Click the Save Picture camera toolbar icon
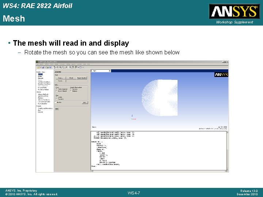The height and width of the screenshot is (197, 263). (47, 67)
